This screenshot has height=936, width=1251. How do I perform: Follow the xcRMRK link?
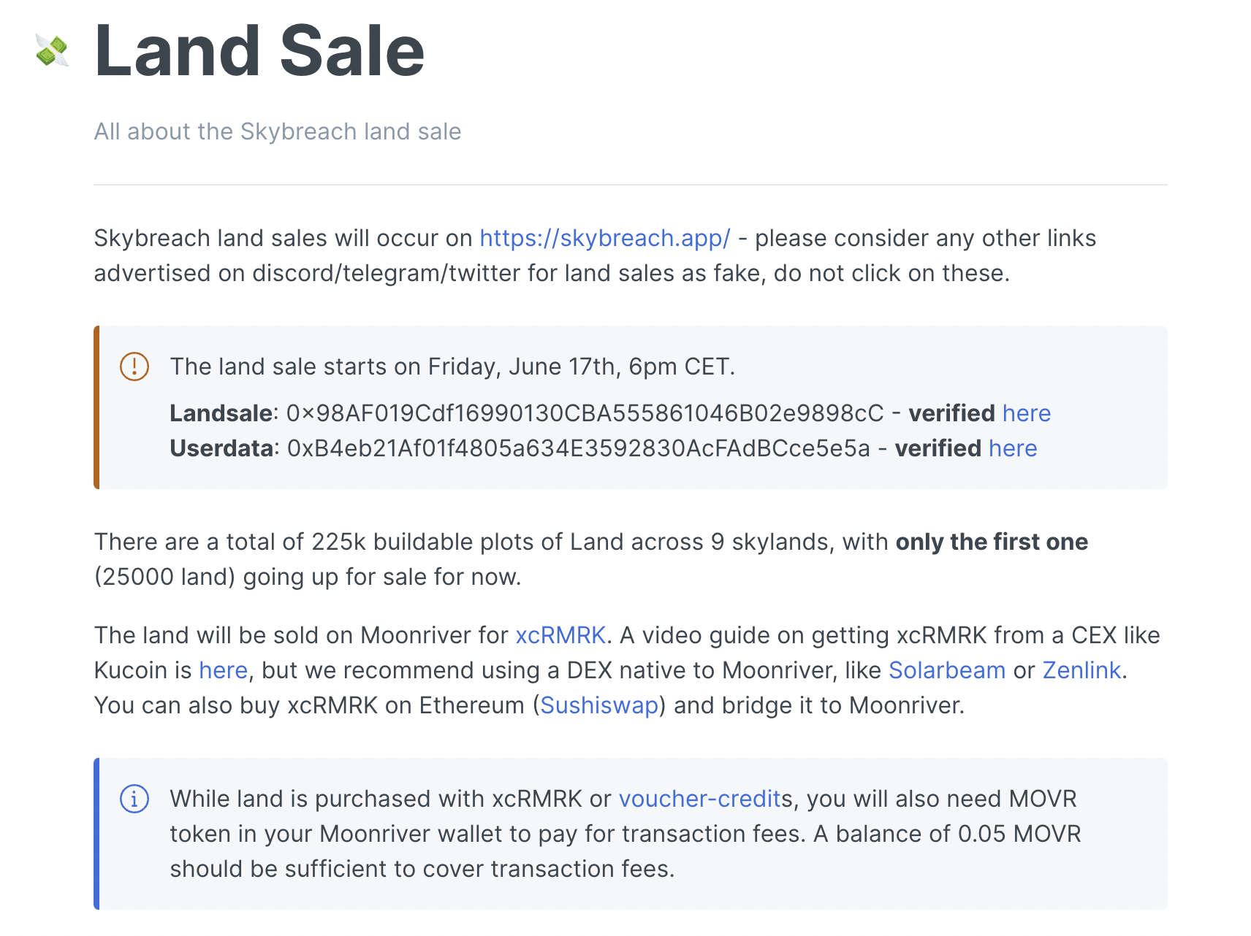[x=560, y=635]
